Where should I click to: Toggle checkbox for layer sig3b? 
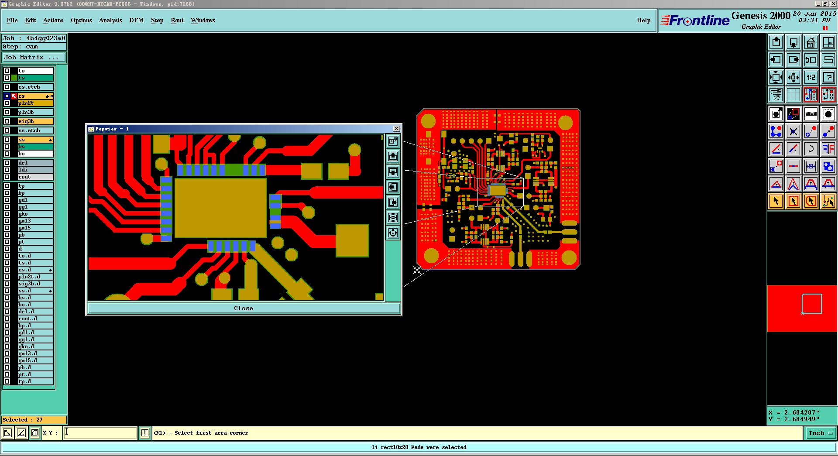click(x=7, y=121)
